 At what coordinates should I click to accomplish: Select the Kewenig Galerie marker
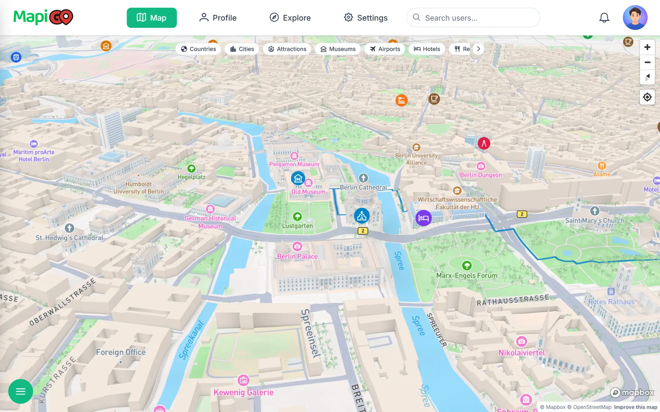click(x=243, y=380)
